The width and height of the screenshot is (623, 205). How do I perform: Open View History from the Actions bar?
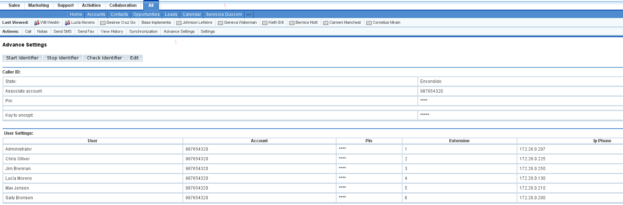112,32
